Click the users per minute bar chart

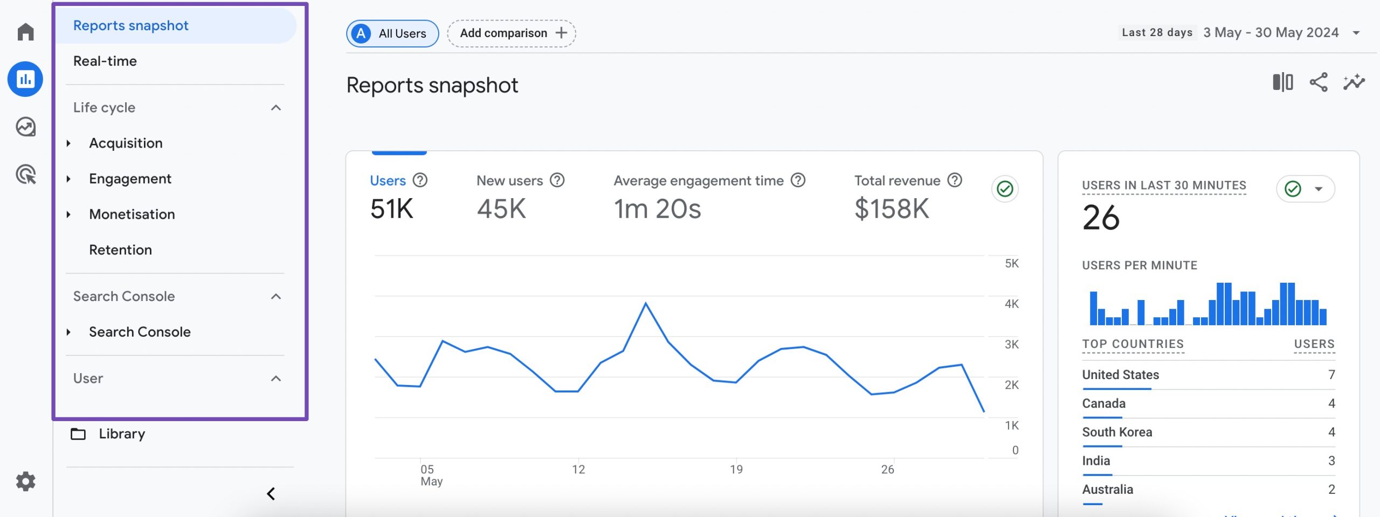(x=1208, y=304)
